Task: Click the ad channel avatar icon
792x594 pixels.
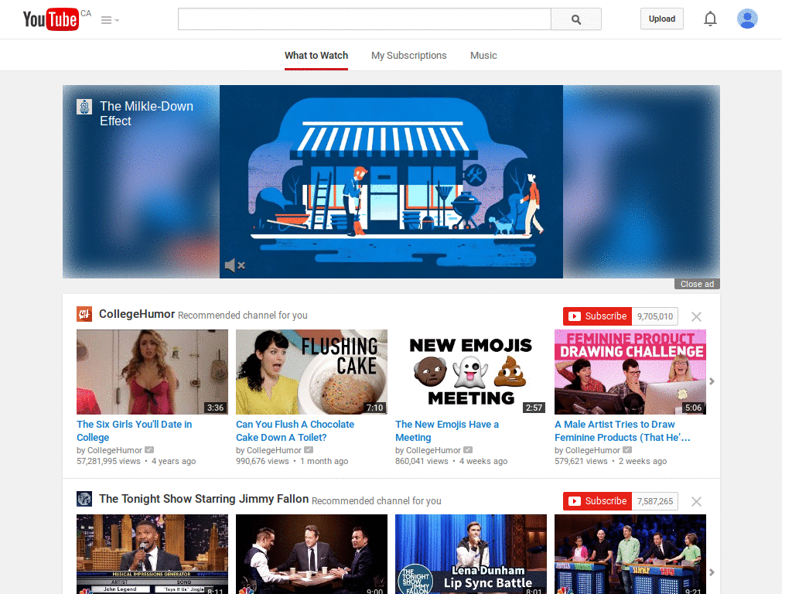Action: point(84,107)
